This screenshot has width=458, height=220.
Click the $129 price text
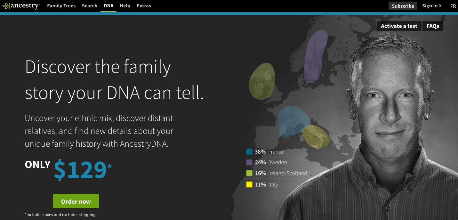[80, 169]
